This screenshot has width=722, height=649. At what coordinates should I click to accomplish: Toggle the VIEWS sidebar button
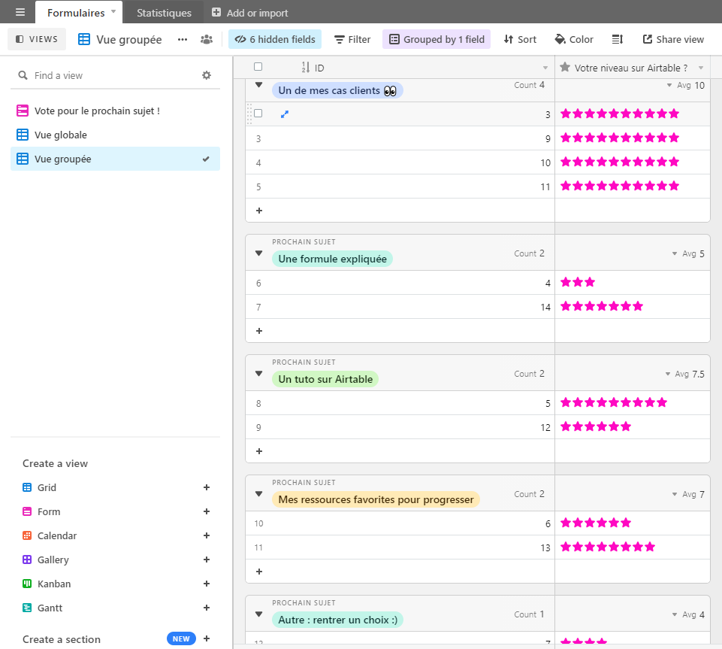[38, 39]
